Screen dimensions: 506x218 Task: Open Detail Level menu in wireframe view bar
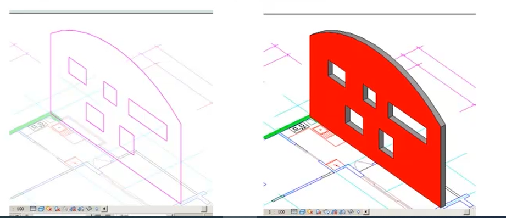(33, 209)
